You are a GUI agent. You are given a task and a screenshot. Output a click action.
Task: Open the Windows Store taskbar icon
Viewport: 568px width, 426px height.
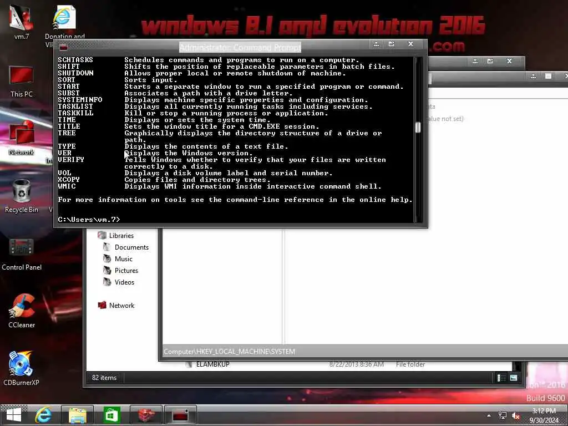pyautogui.click(x=111, y=415)
